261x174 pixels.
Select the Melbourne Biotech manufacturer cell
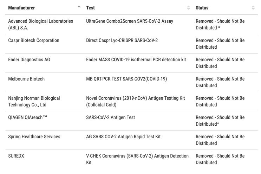(26, 79)
